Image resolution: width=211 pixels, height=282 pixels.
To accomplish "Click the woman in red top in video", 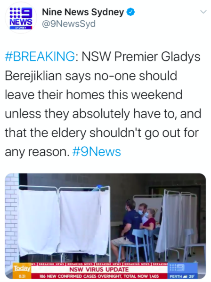I will pyautogui.click(x=150, y=220).
